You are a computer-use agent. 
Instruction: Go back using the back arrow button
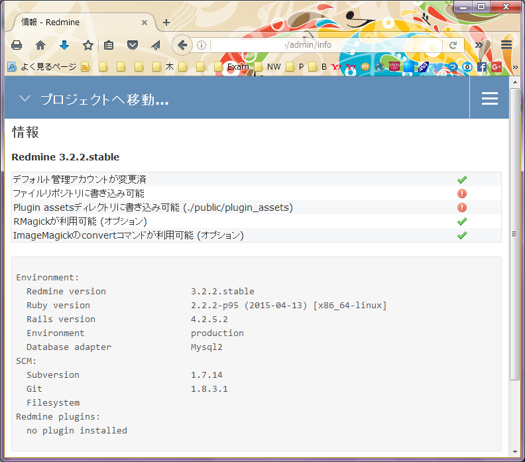[182, 45]
